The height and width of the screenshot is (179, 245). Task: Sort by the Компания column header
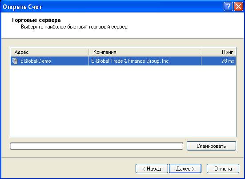(x=145, y=52)
